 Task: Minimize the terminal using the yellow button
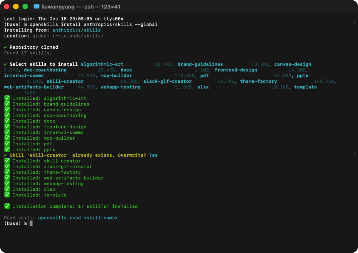(x=16, y=6)
